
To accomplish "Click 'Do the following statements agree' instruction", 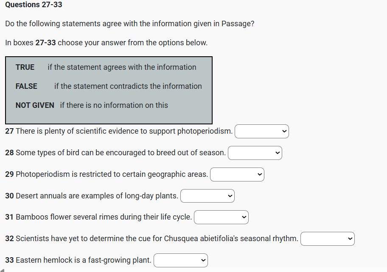I will (130, 24).
